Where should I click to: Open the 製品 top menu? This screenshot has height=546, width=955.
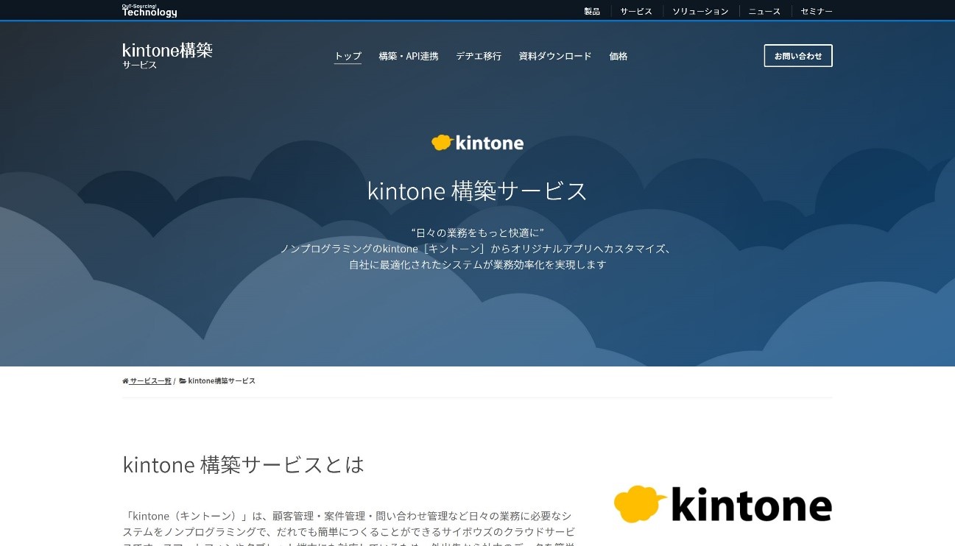(592, 11)
